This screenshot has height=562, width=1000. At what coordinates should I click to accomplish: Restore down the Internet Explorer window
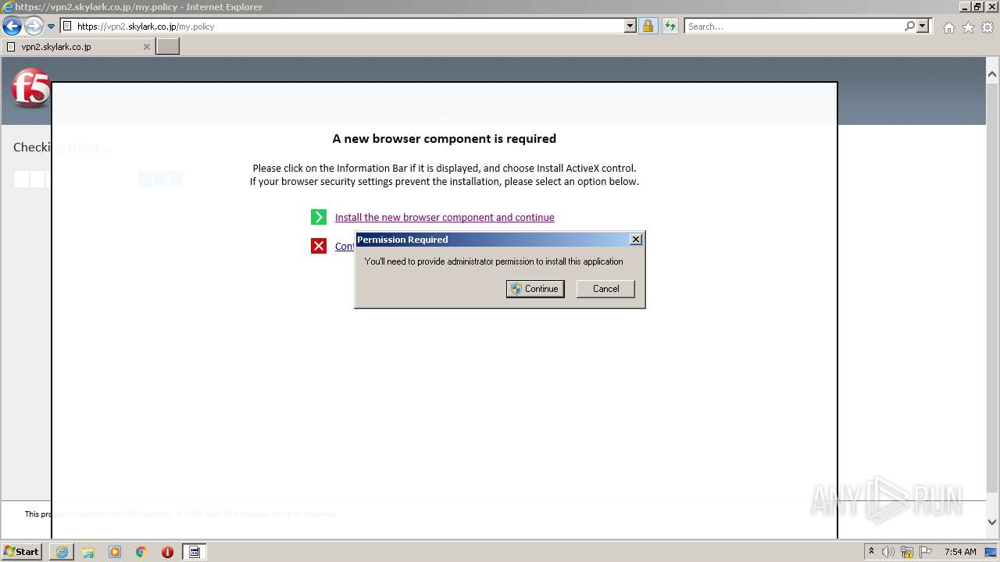click(x=977, y=6)
